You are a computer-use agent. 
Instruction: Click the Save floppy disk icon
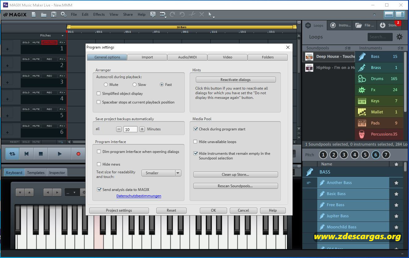coord(53,15)
